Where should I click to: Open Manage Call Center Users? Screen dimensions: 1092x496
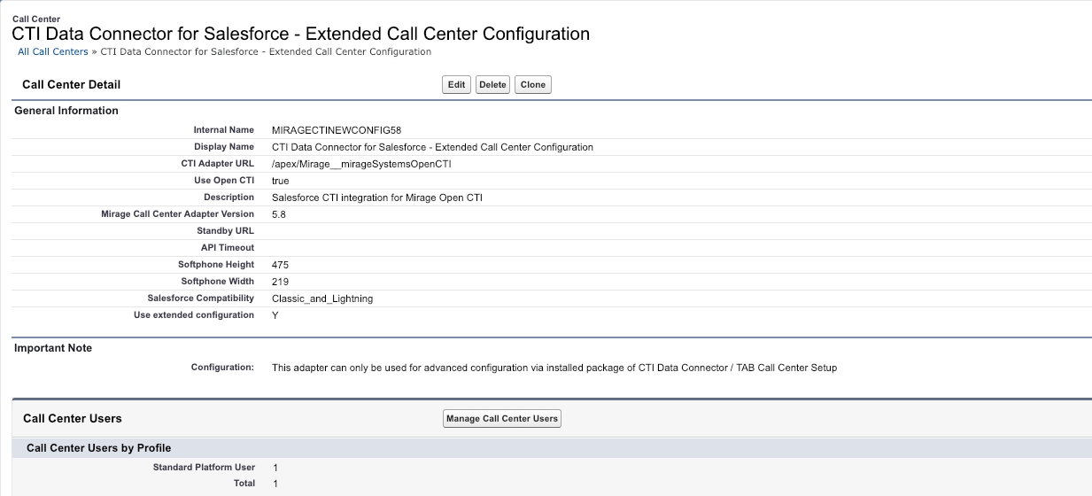tap(502, 419)
